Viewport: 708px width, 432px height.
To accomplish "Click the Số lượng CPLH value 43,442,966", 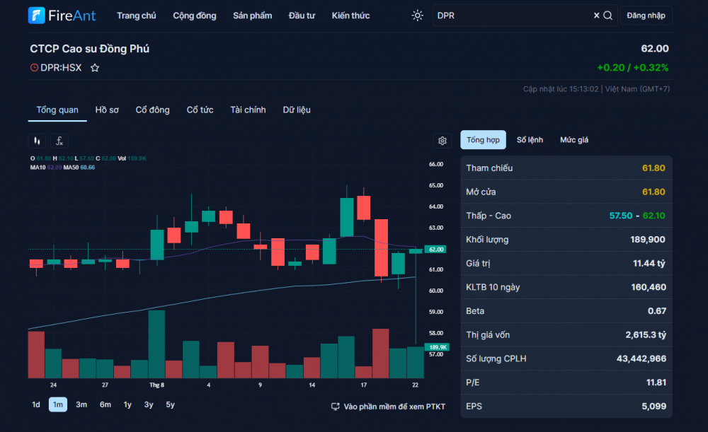I will click(x=641, y=359).
